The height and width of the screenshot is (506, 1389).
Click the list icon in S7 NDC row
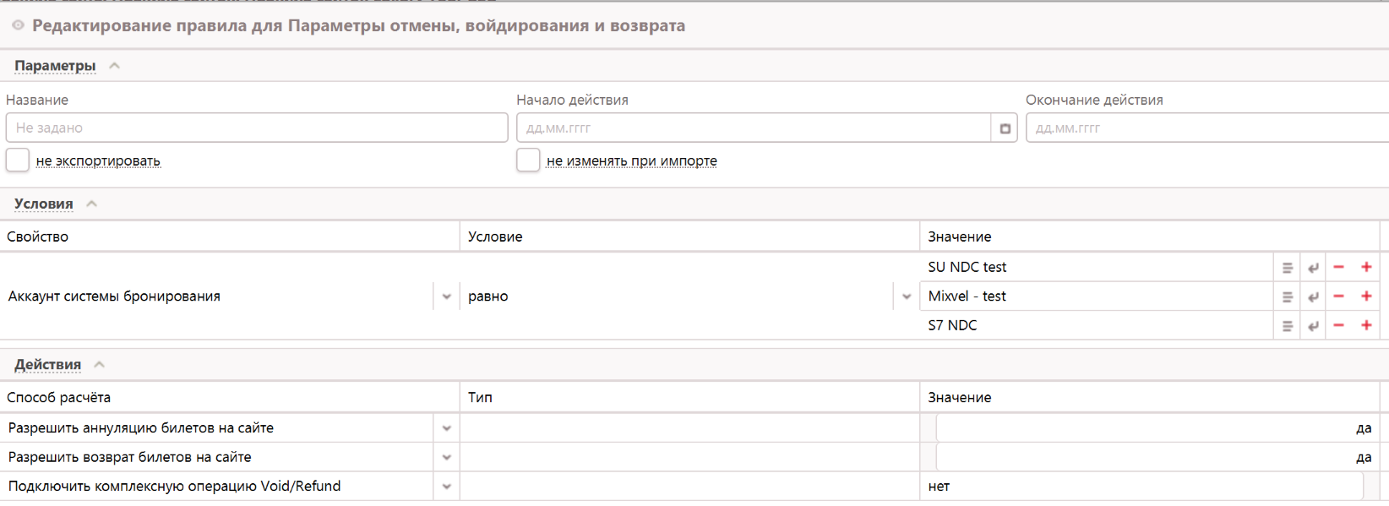pyautogui.click(x=1287, y=326)
